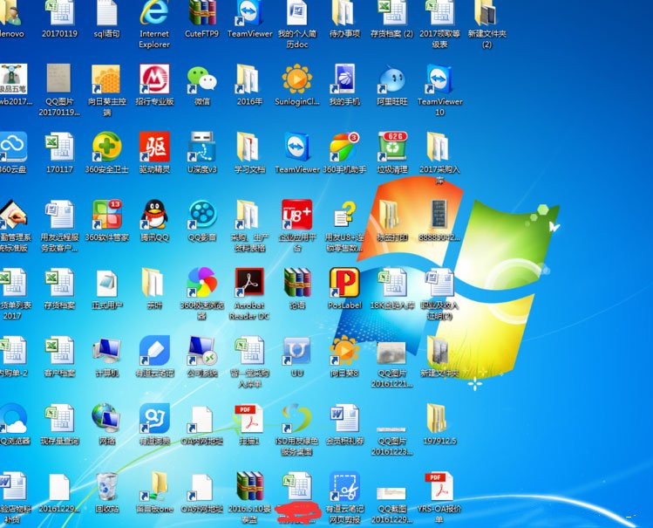Select the 170117 spreadsheet file
The width and height of the screenshot is (653, 528).
(x=59, y=153)
